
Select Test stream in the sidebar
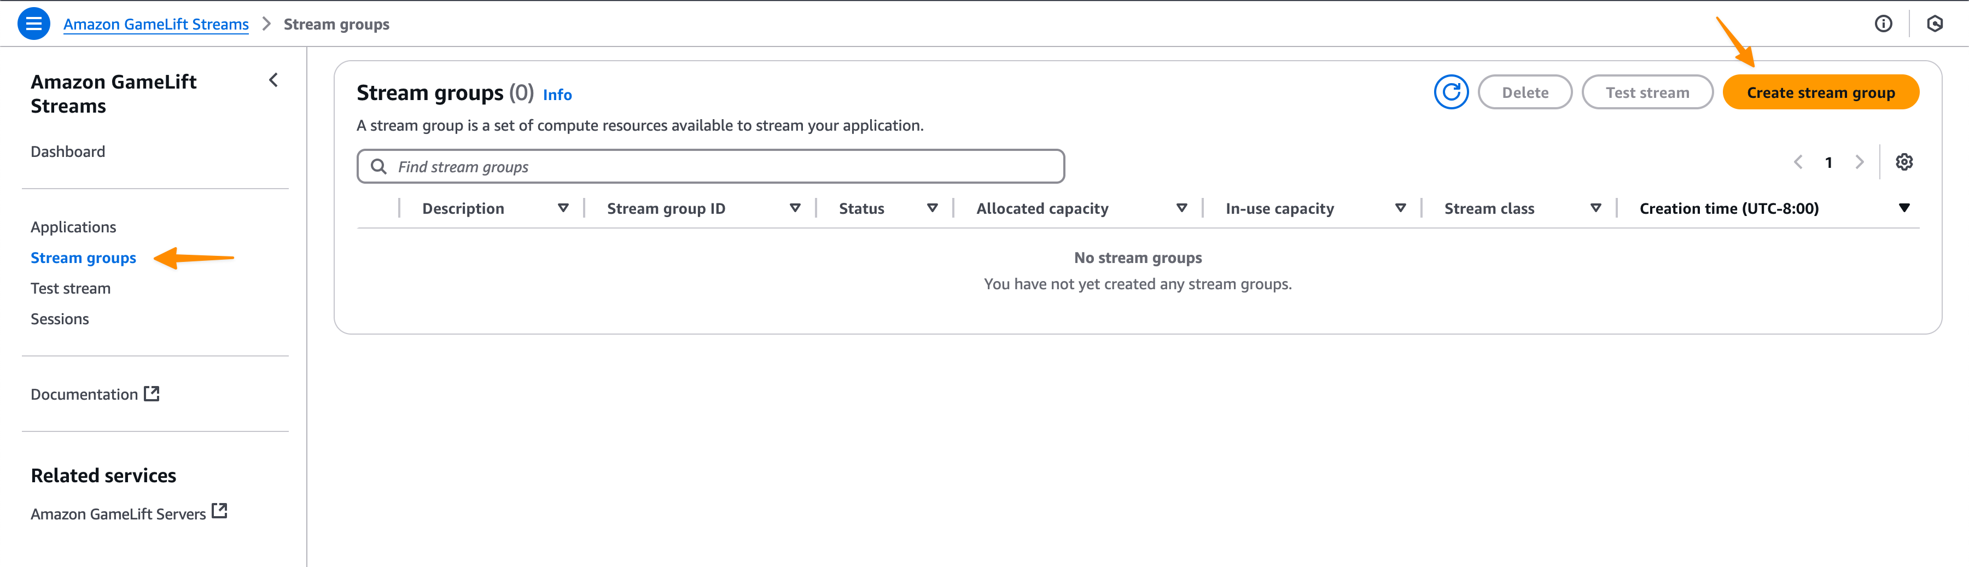(x=71, y=288)
